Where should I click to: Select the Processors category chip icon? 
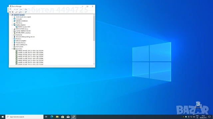(x=14, y=49)
